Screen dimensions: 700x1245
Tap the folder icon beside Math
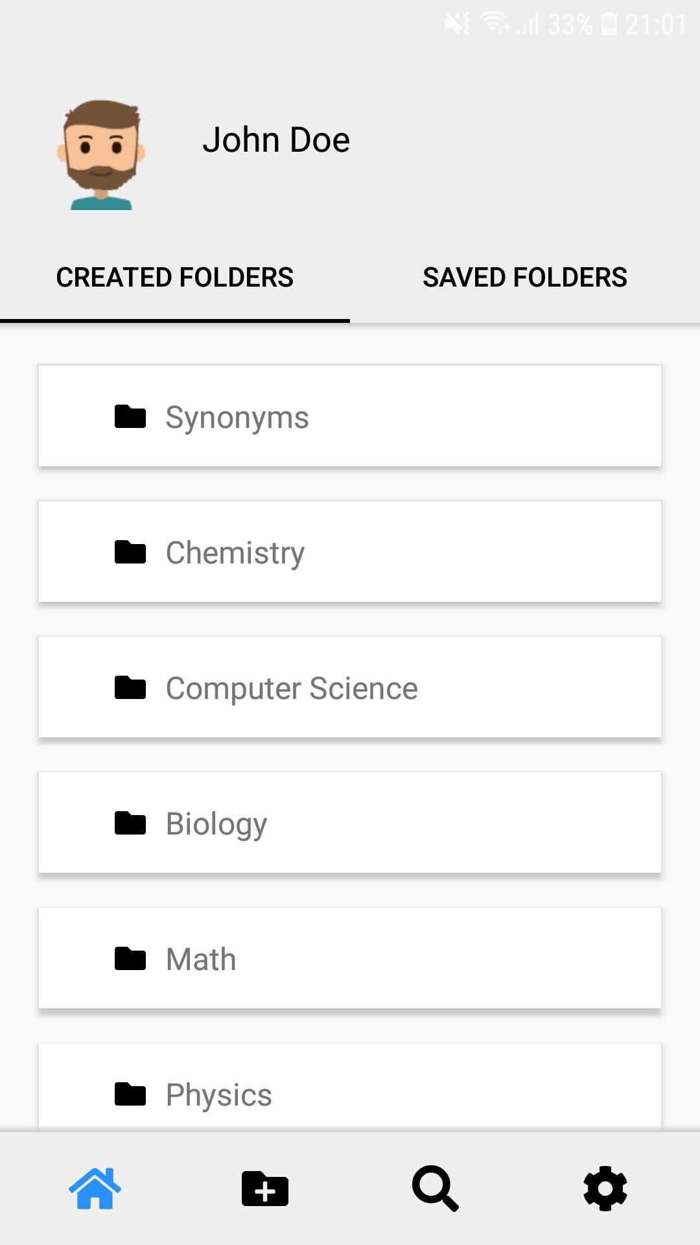(130, 958)
